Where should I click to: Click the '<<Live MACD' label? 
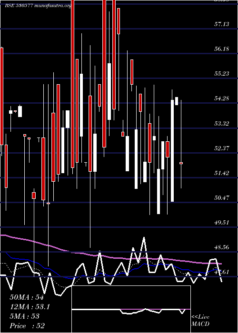(x=200, y=321)
